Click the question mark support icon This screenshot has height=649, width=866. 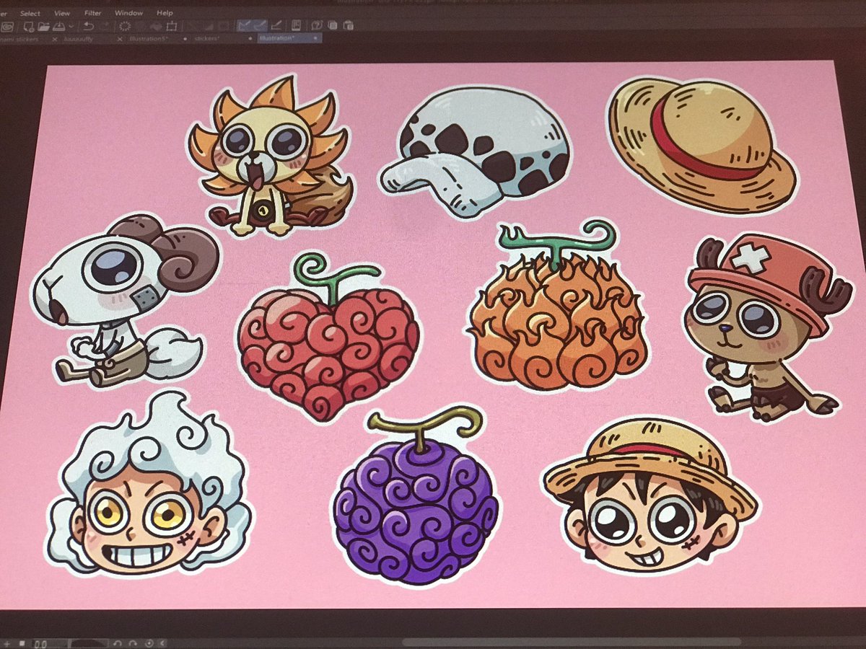point(317,27)
